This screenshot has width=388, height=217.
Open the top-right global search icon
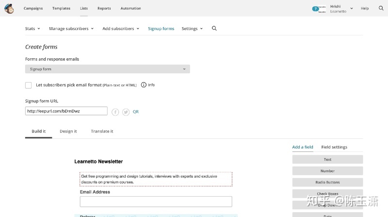(381, 8)
